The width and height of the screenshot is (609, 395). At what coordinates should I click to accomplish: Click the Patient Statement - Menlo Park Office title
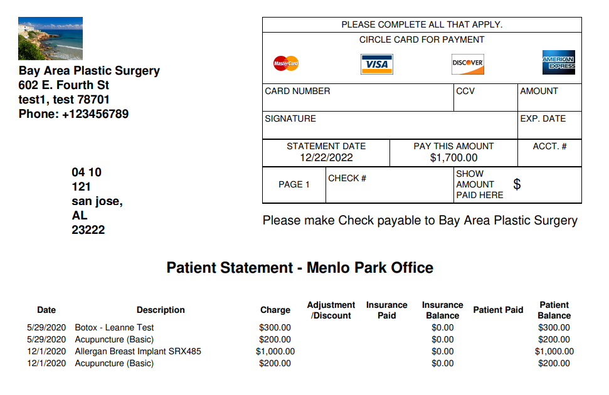coord(300,268)
